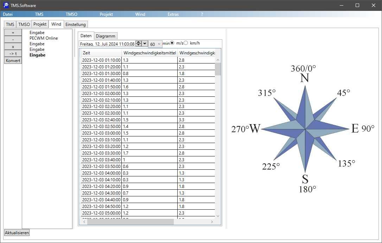The width and height of the screenshot is (382, 243).
Task: Click the value 0.8 in the 01:30:00 row
Action: coord(149,74)
